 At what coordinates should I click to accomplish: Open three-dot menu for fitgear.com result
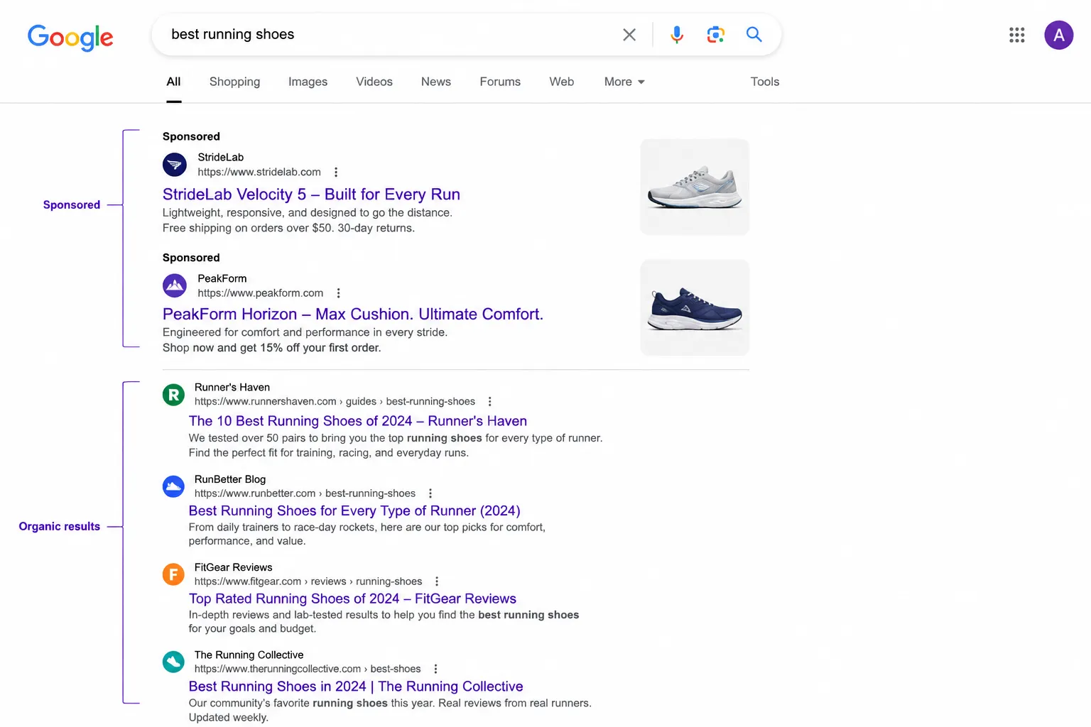(437, 581)
